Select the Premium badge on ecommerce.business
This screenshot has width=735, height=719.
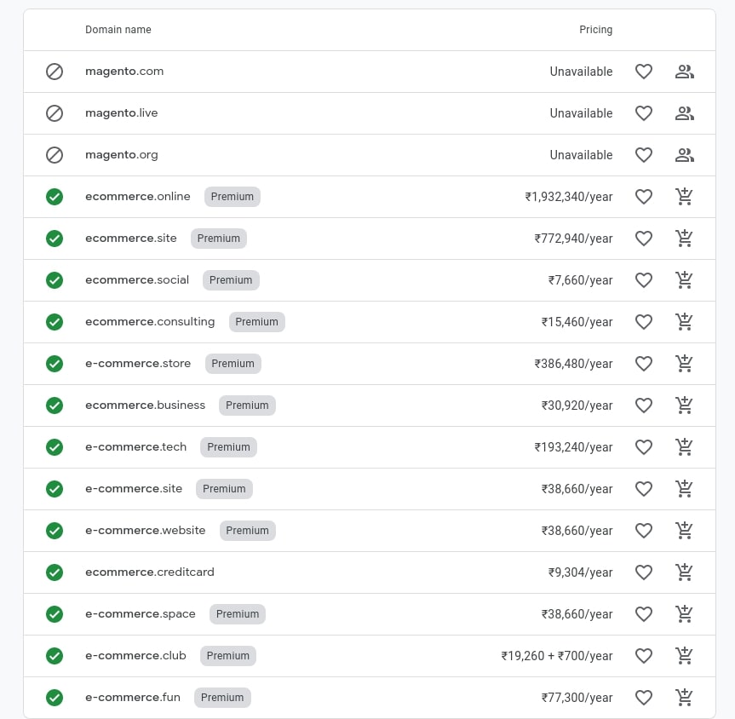(247, 406)
